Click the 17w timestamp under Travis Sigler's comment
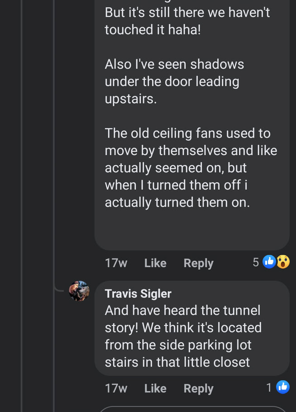296x412 pixels. click(x=116, y=388)
